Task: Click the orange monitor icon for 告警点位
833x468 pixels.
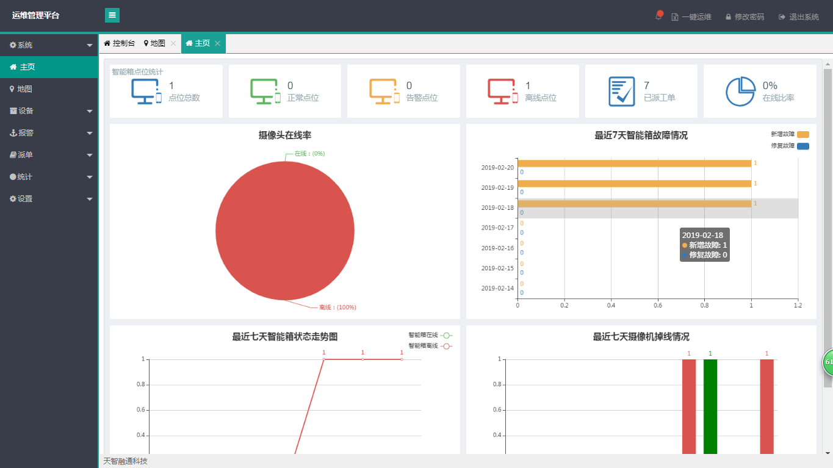Action: pyautogui.click(x=384, y=92)
